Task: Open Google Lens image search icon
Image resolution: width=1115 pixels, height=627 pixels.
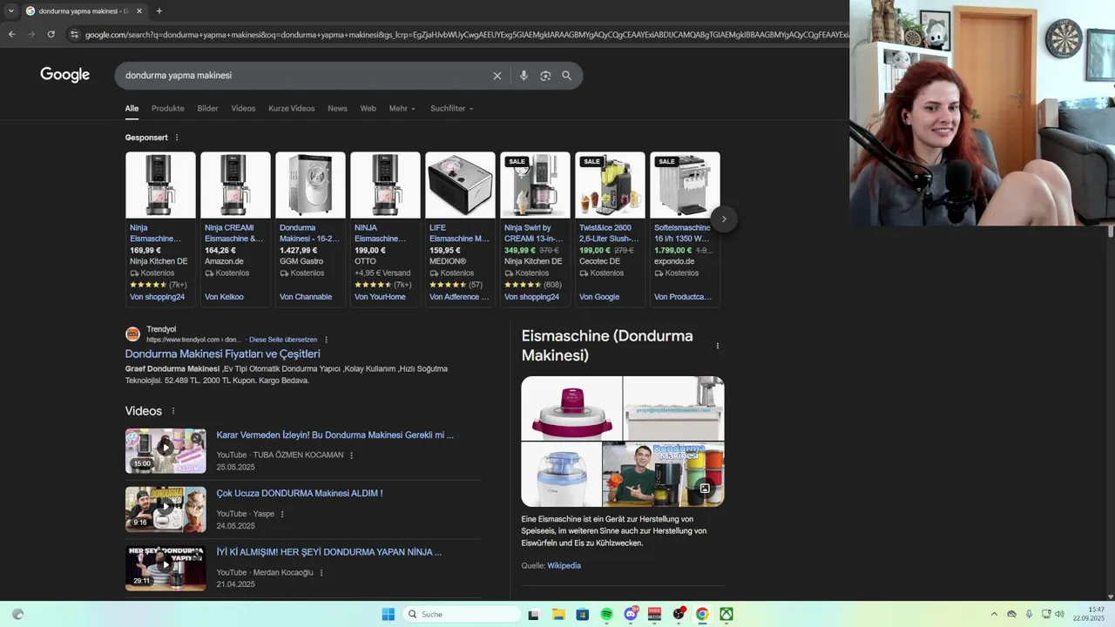Action: [545, 76]
